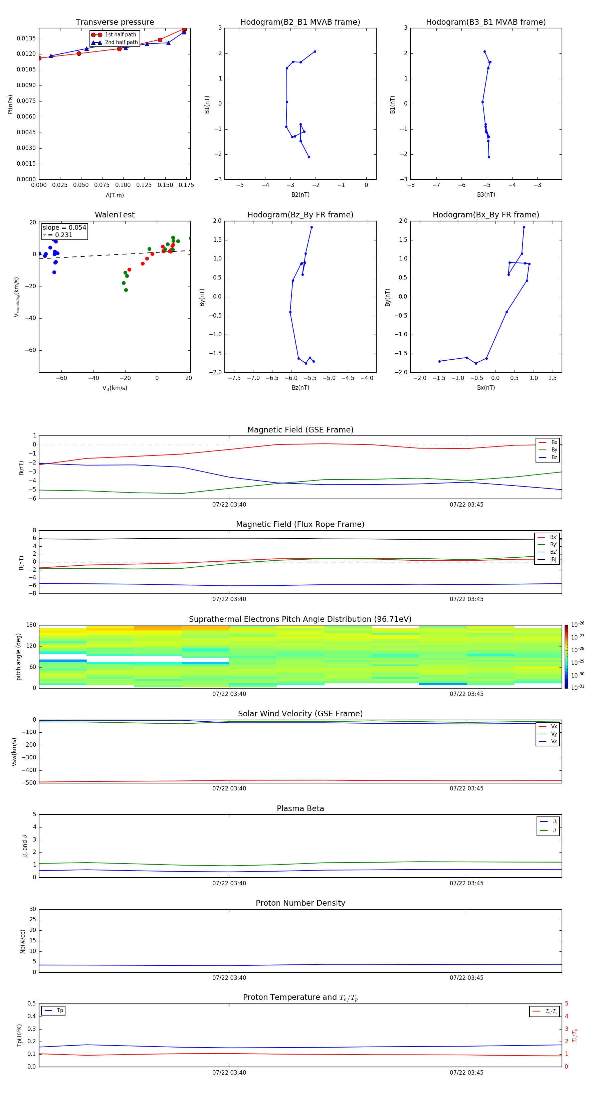Click the 'Pt(nPa)' y-axis label
601x1102 pixels.
[x=10, y=104]
